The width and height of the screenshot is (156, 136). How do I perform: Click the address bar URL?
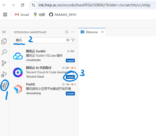[94, 5]
